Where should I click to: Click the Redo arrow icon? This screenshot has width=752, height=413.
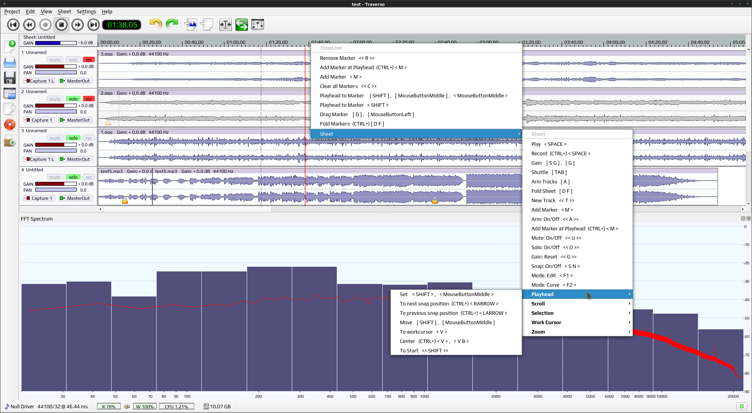click(x=172, y=24)
